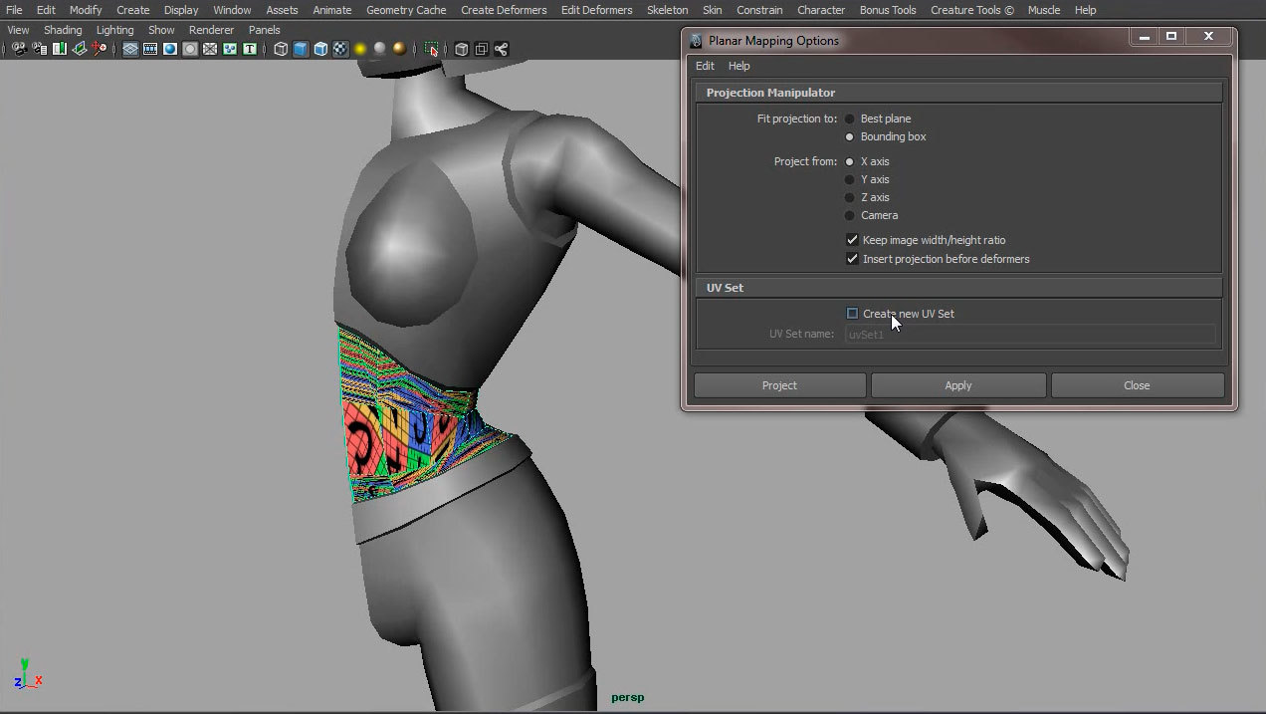Click the textured display checker icon
Viewport: 1266px width, 714px height.
click(x=340, y=49)
